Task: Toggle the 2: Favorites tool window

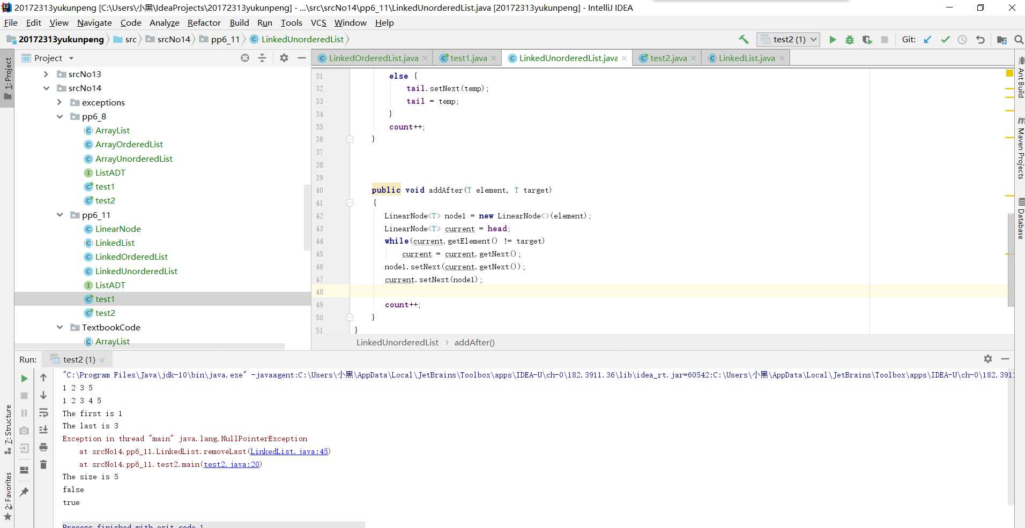Action: [8, 496]
